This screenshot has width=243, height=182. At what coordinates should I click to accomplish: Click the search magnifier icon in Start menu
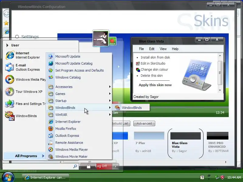(x=75, y=166)
